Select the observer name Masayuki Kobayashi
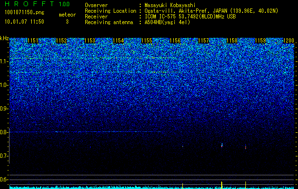Viewport: 298px width, 189px height. click(170, 5)
